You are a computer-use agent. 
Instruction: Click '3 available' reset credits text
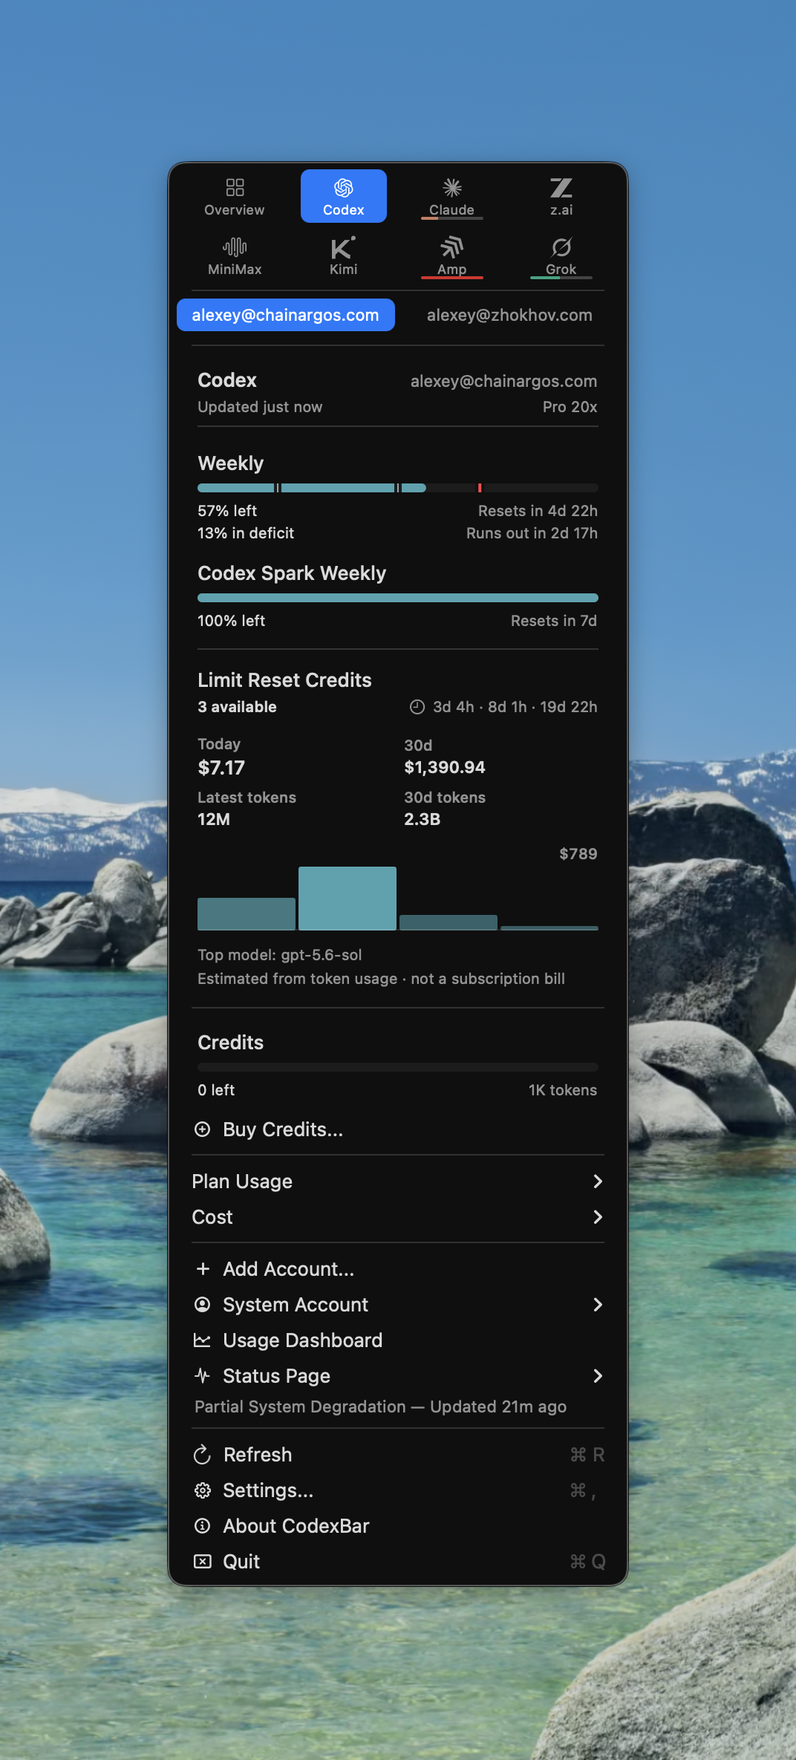coord(237,707)
